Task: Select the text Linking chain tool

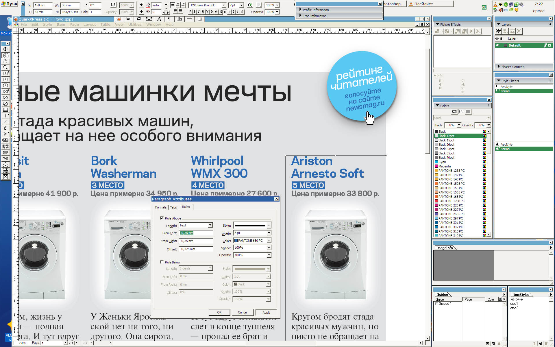Action: pos(5,140)
